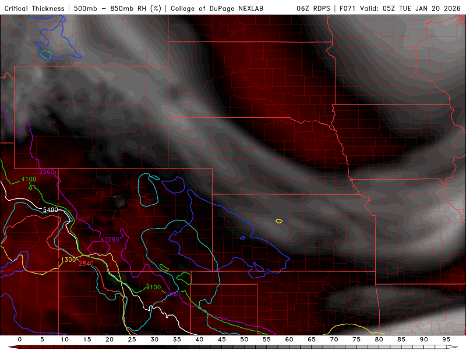Click the "25" legend value
466x350 pixels.
[132, 339]
